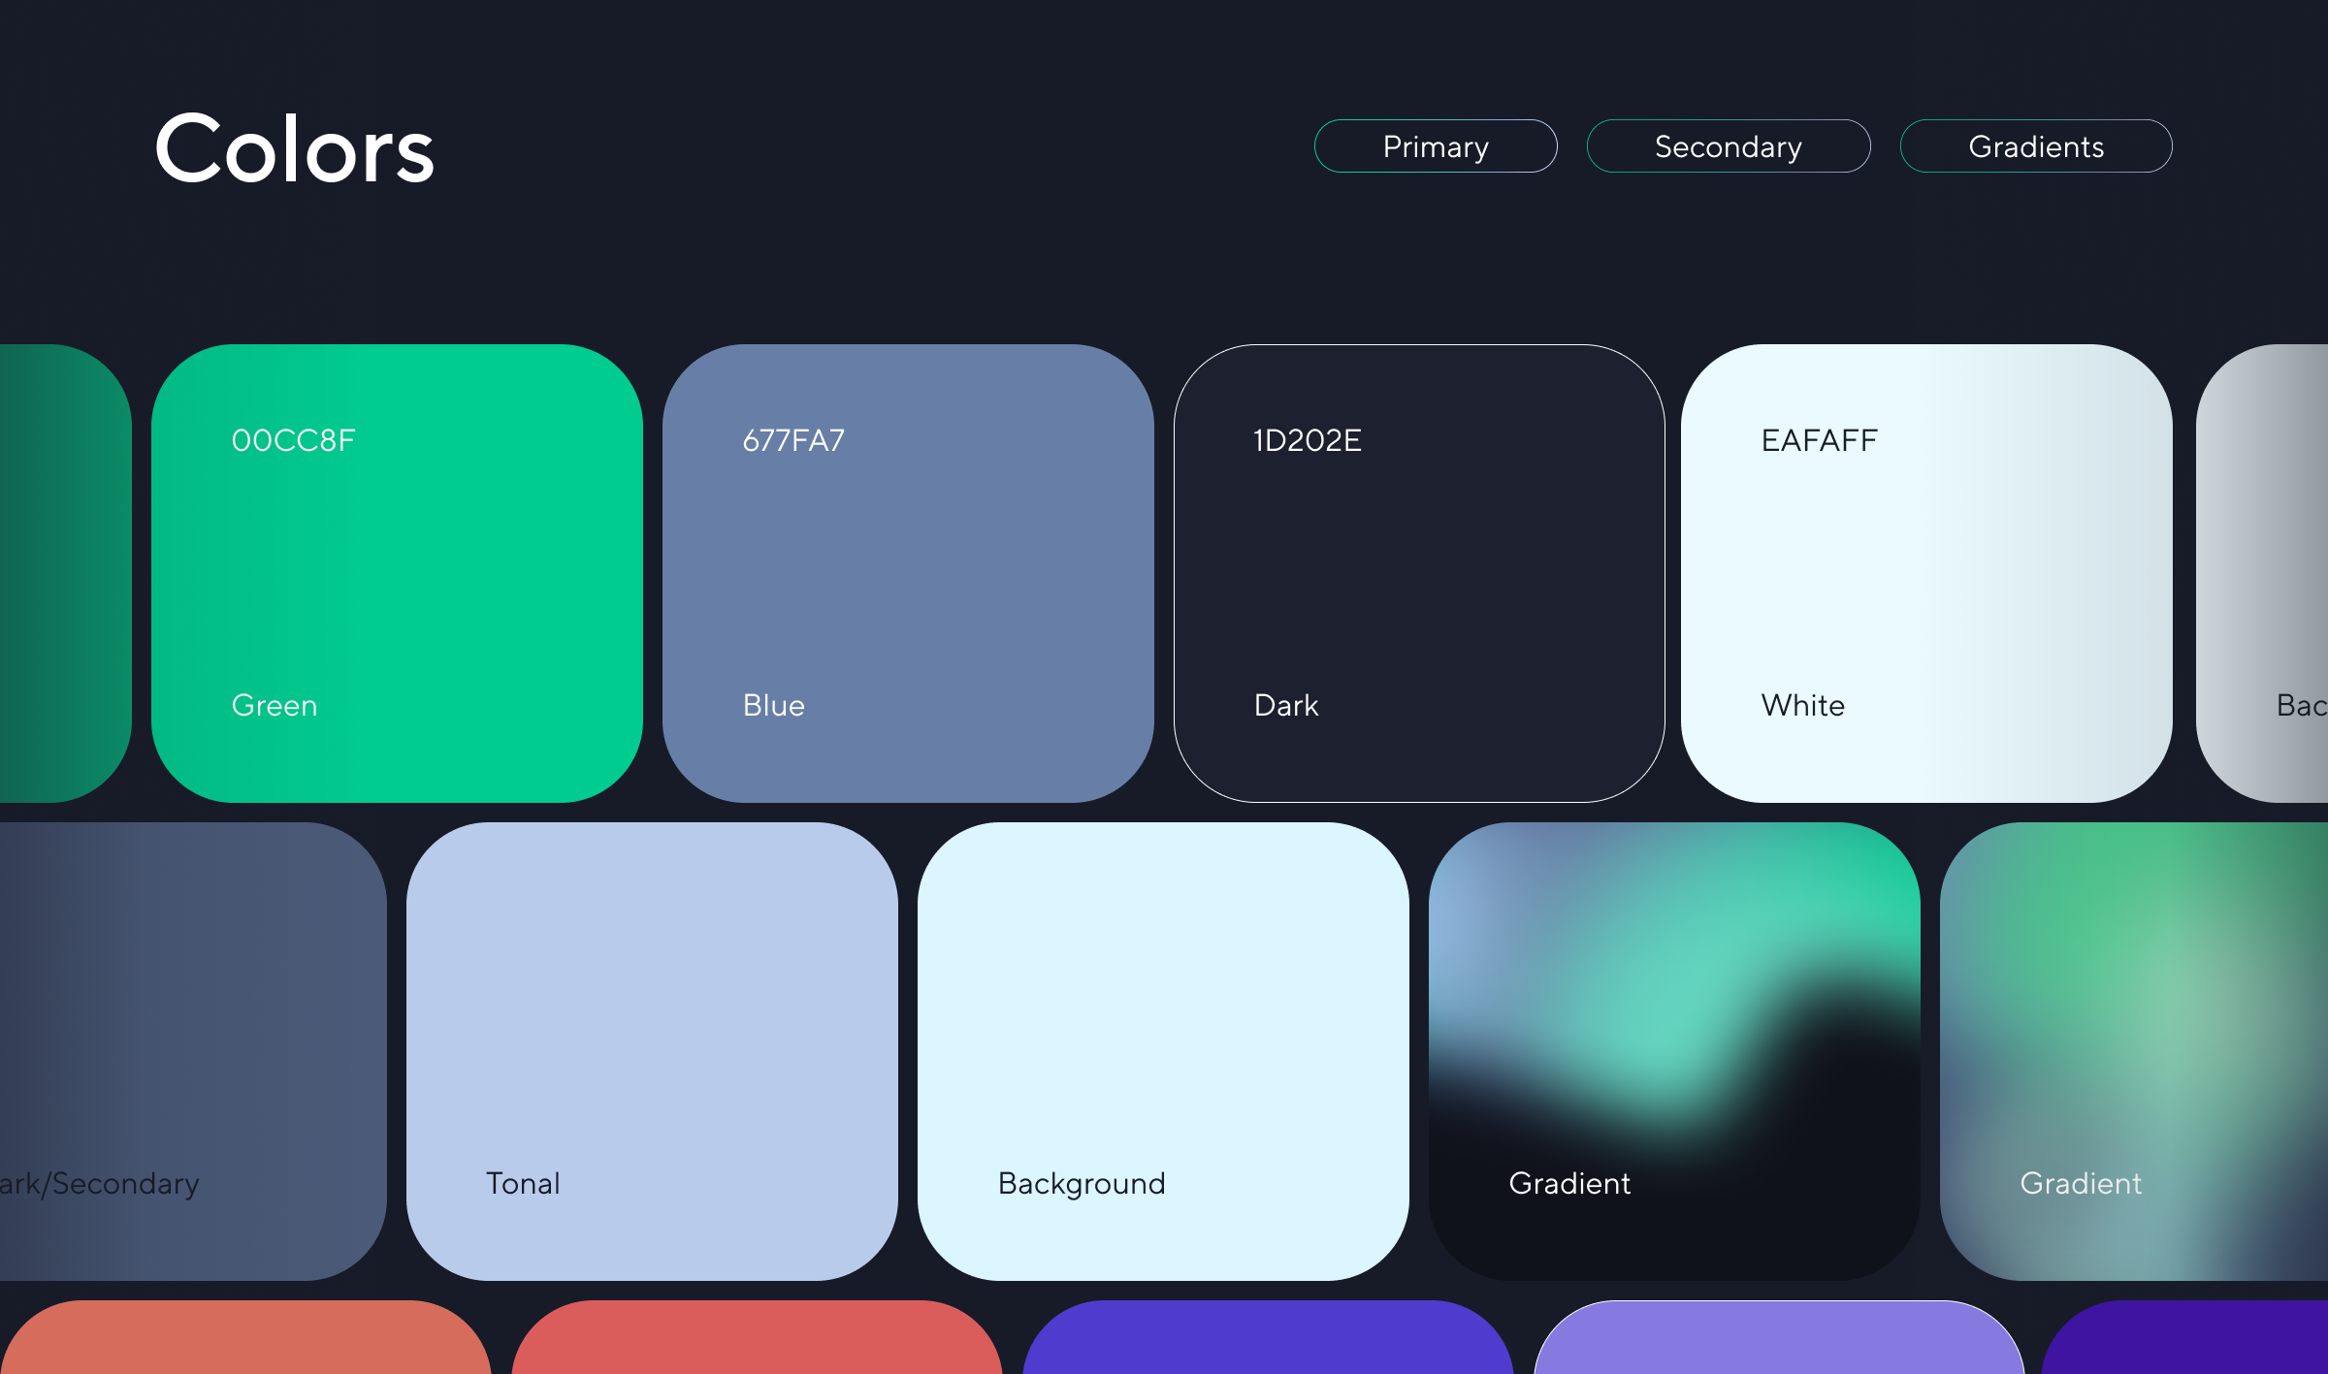Select the Tonal color card
Screen dimensions: 2328x1374
(652, 1051)
